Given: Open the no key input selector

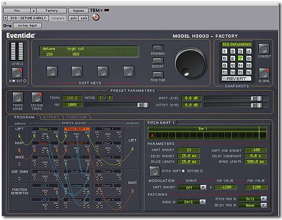Looking at the screenshot, I should [28, 25].
